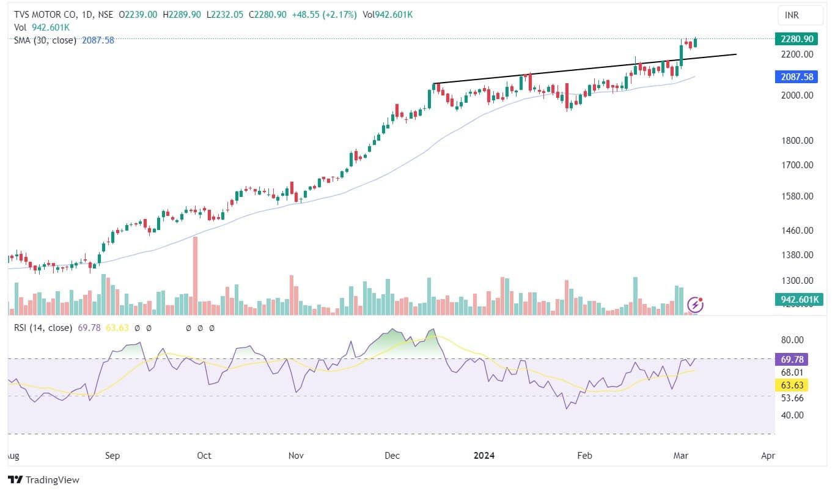Click the 1580.00 price axis label
The height and width of the screenshot is (493, 835).
797,196
